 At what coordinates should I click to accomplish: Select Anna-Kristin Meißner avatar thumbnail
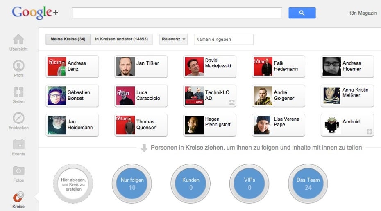[x=332, y=96]
